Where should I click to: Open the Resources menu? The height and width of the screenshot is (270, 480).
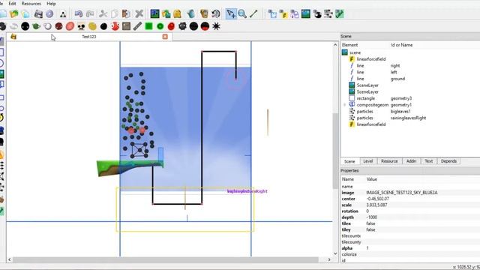coord(31,4)
